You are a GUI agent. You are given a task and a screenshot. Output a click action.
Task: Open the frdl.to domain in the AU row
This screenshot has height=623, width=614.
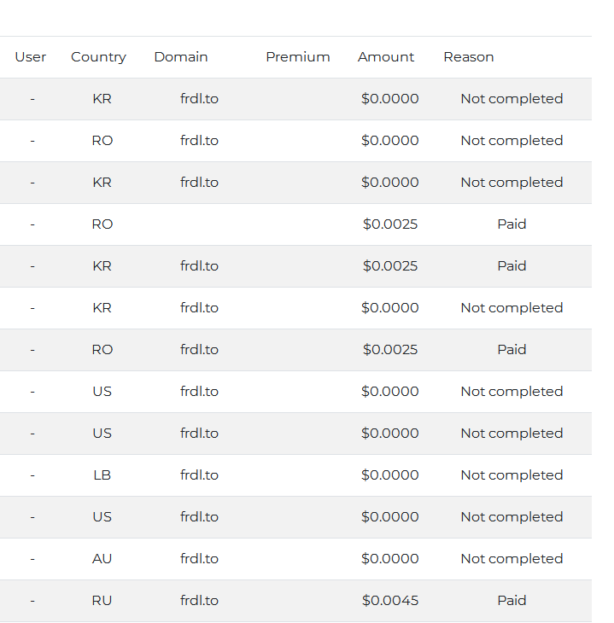199,559
